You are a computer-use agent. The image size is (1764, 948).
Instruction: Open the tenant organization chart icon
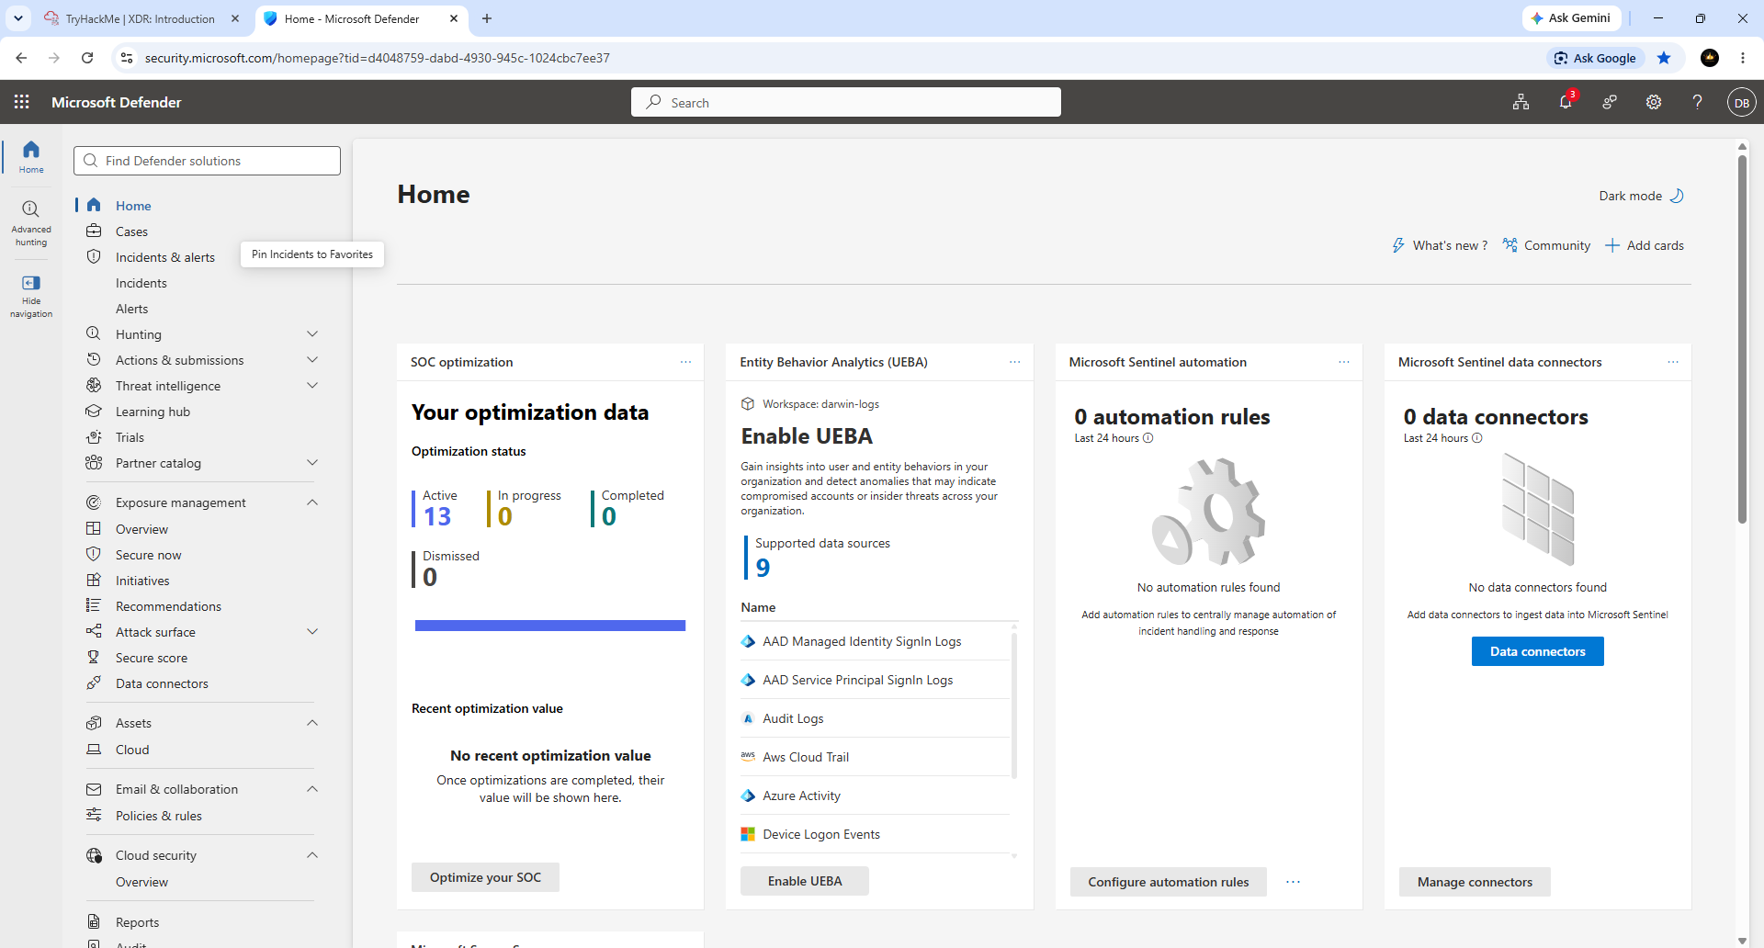click(1521, 102)
